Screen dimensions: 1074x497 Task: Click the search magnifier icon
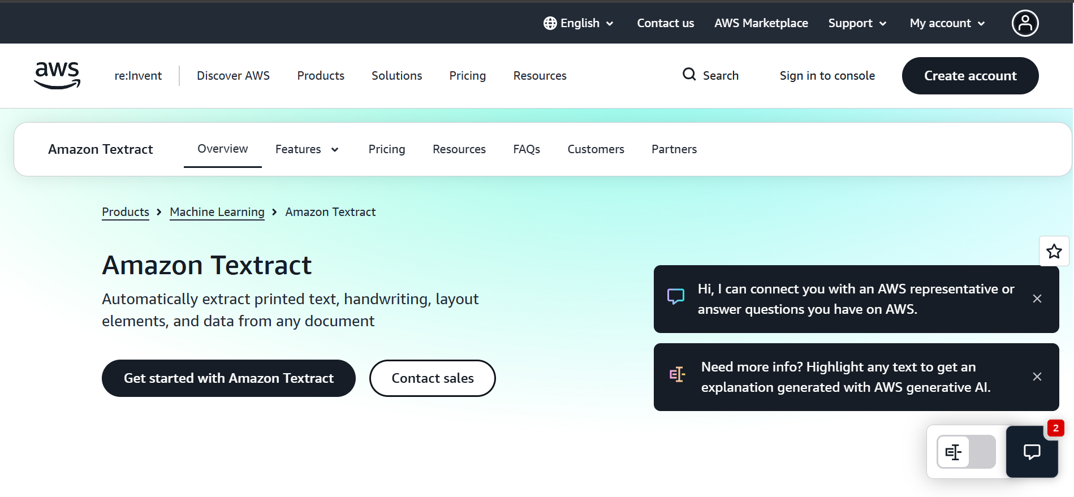pyautogui.click(x=689, y=75)
